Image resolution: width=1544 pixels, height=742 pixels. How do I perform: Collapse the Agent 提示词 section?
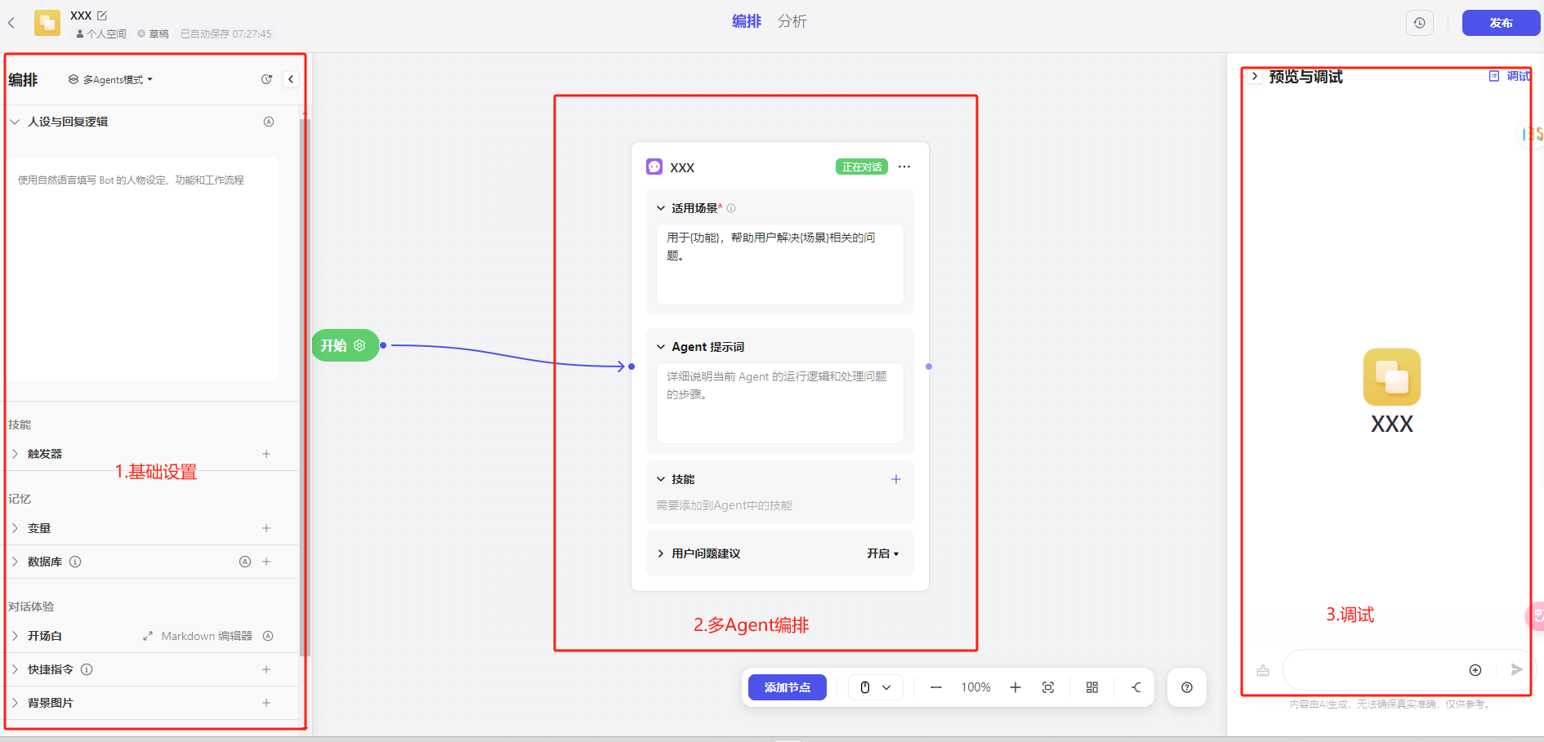click(661, 347)
